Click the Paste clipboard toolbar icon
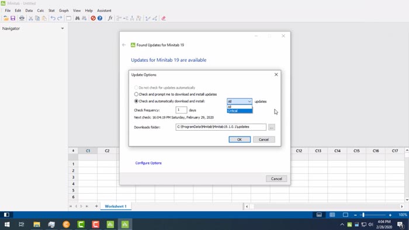Image resolution: width=409 pixels, height=230 pixels. point(44,18)
